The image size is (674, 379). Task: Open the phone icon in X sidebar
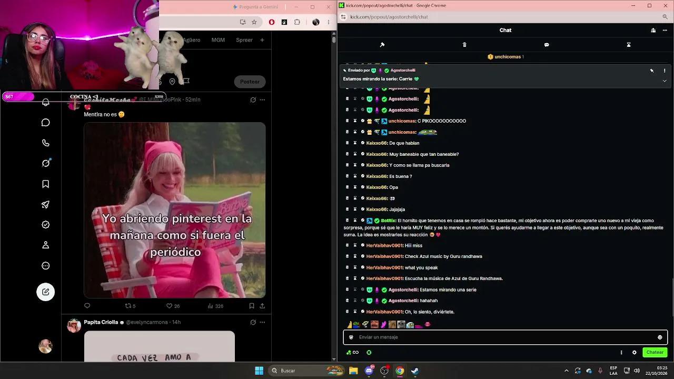click(x=46, y=143)
